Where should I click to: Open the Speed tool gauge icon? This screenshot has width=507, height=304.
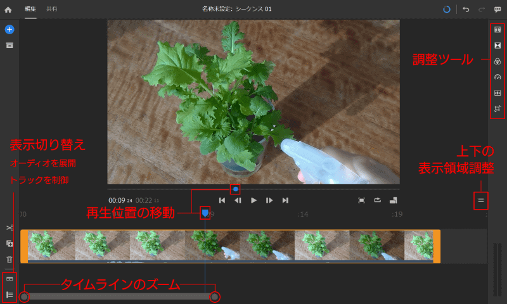(497, 77)
